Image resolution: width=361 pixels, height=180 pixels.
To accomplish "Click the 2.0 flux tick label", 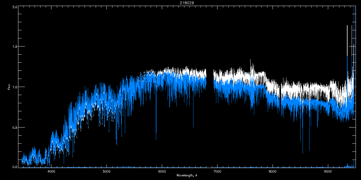I will [15, 7].
